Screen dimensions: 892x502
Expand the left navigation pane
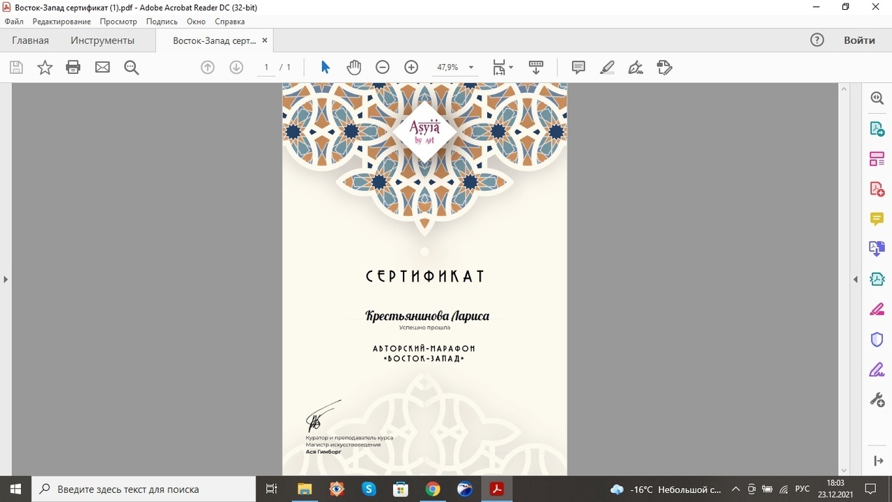coord(6,280)
